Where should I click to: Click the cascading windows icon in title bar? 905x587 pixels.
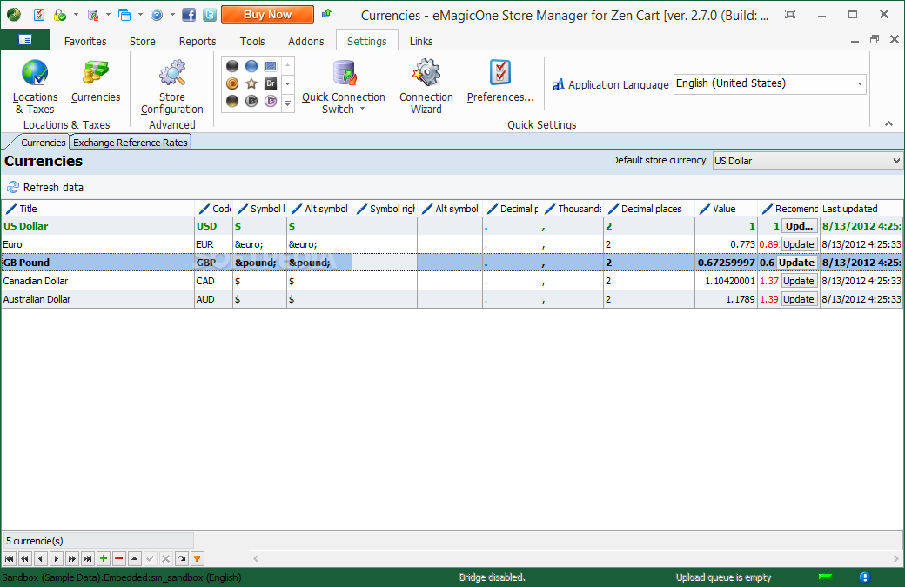coord(124,15)
